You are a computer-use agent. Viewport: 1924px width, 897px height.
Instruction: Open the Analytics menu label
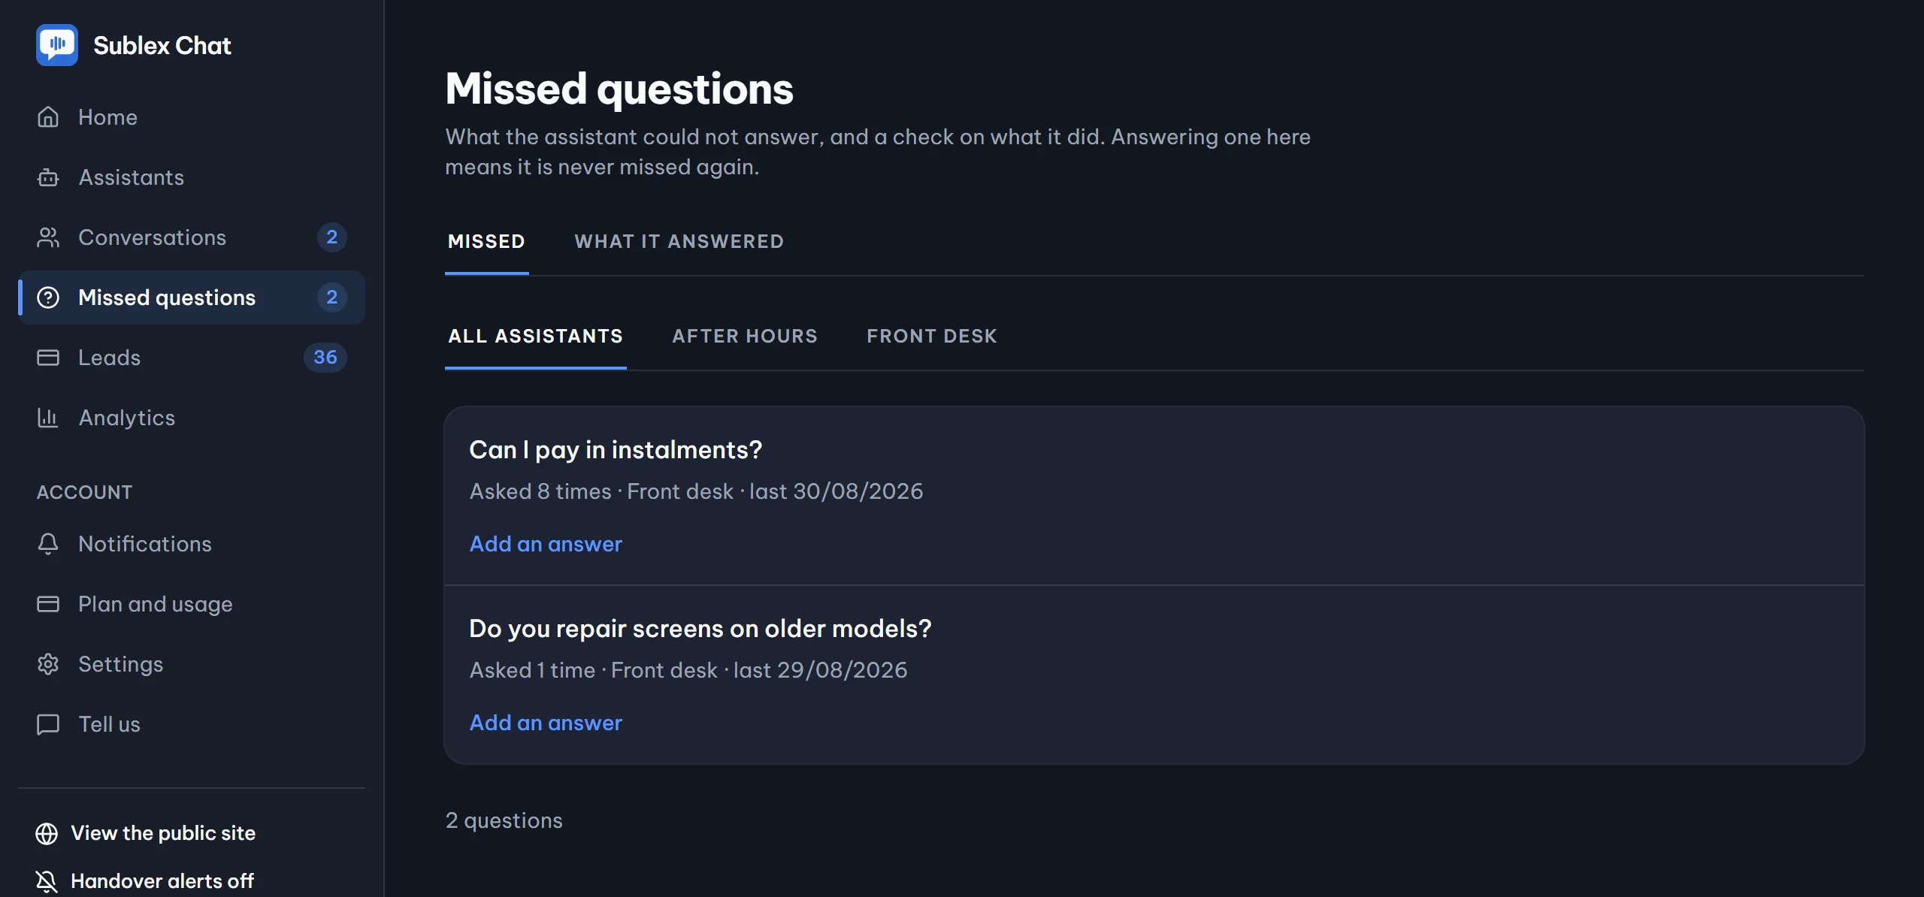(x=126, y=418)
